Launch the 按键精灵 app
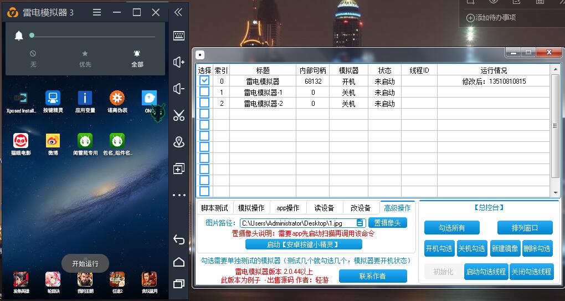565x301 pixels. [53, 98]
